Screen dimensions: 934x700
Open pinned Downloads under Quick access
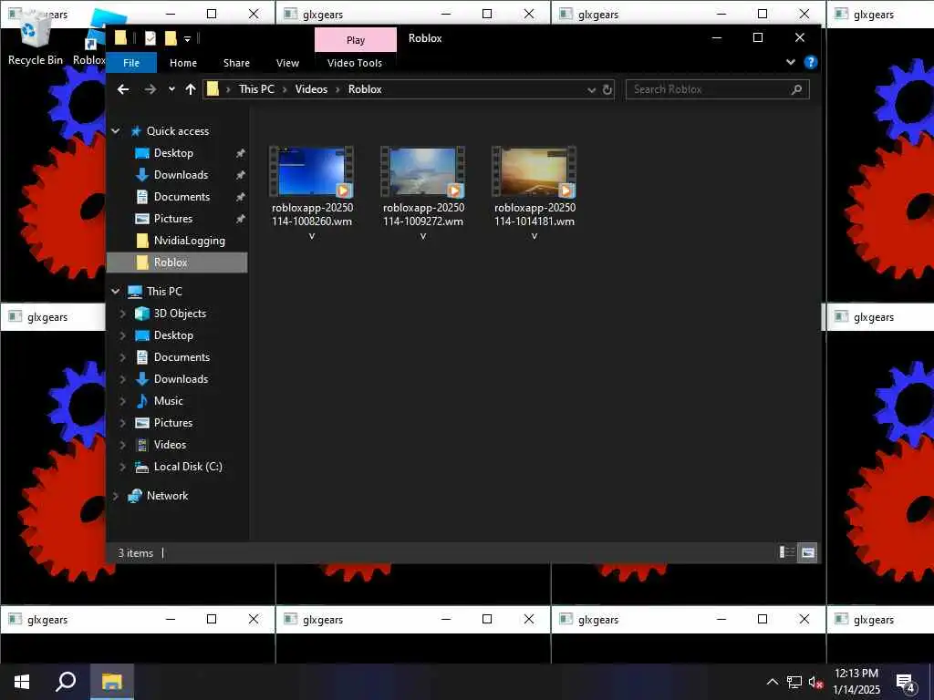(x=182, y=175)
